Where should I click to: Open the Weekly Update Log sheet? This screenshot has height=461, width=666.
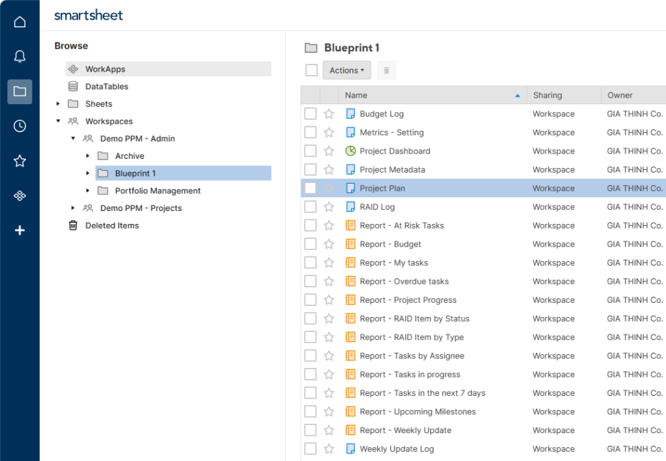(397, 449)
